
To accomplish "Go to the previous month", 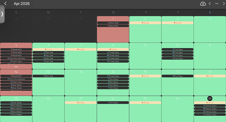I will pos(210,4).
